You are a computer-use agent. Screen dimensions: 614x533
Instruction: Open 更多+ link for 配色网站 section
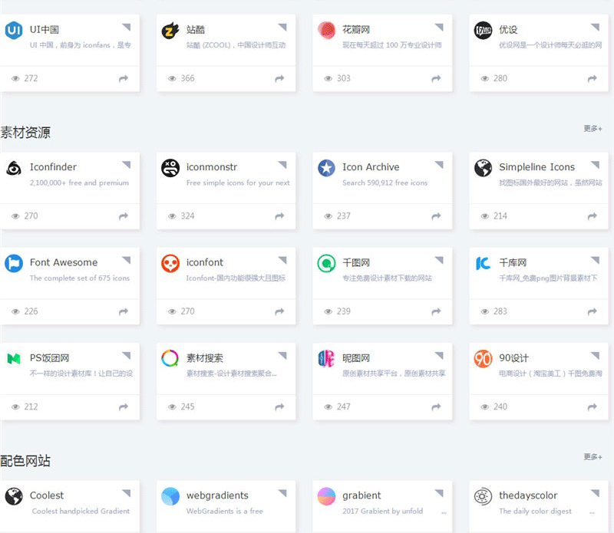[x=593, y=456]
